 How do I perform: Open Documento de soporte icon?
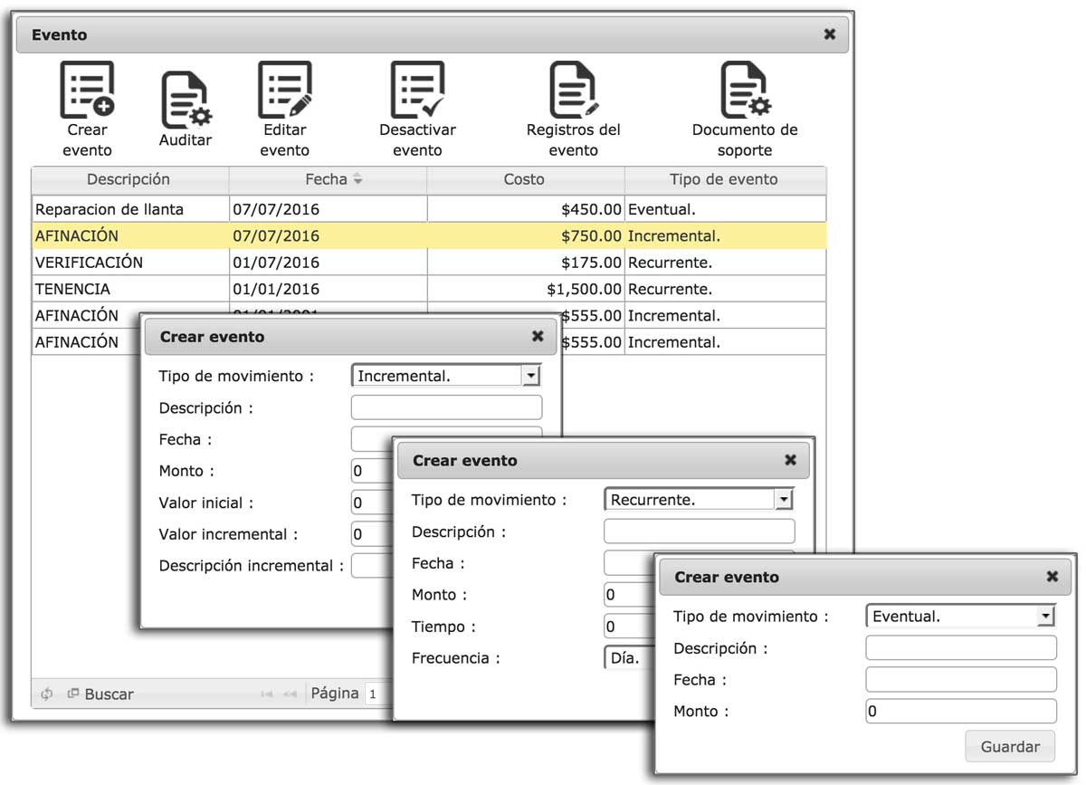click(745, 91)
